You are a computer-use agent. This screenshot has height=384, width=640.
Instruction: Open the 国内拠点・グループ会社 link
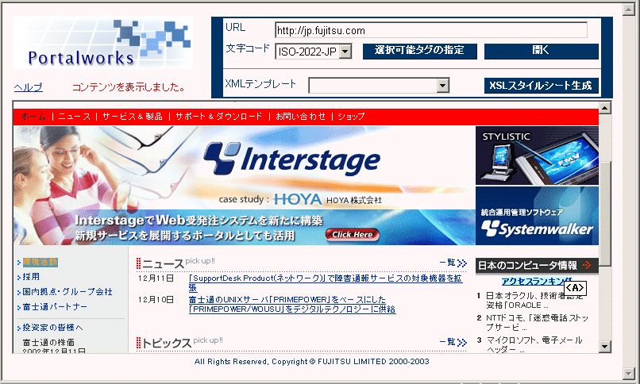click(67, 292)
